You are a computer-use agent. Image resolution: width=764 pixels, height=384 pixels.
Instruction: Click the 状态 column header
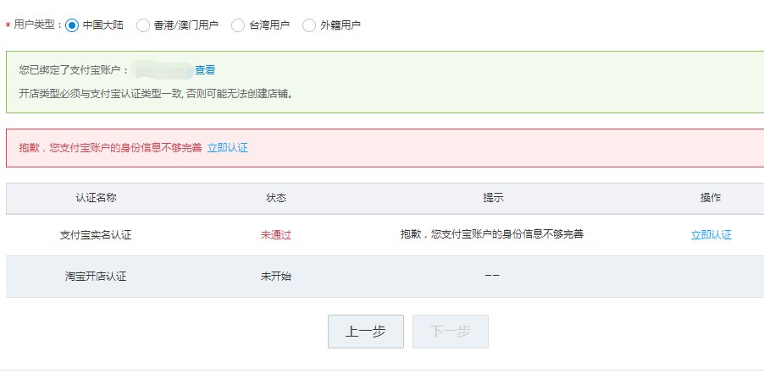pos(276,198)
